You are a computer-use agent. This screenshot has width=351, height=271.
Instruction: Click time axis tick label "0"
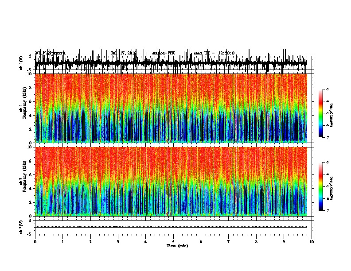[x=35, y=242]
